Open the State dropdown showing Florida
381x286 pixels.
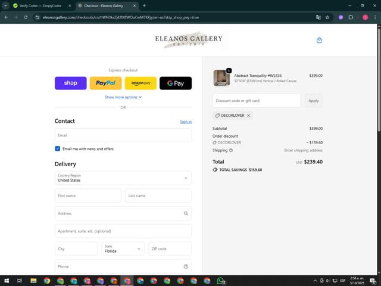123,248
